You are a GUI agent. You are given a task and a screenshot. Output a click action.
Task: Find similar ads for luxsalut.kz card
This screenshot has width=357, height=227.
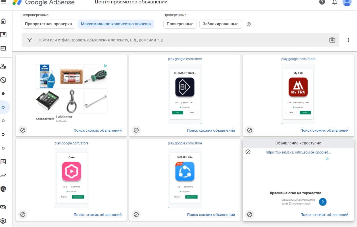tap(324, 215)
